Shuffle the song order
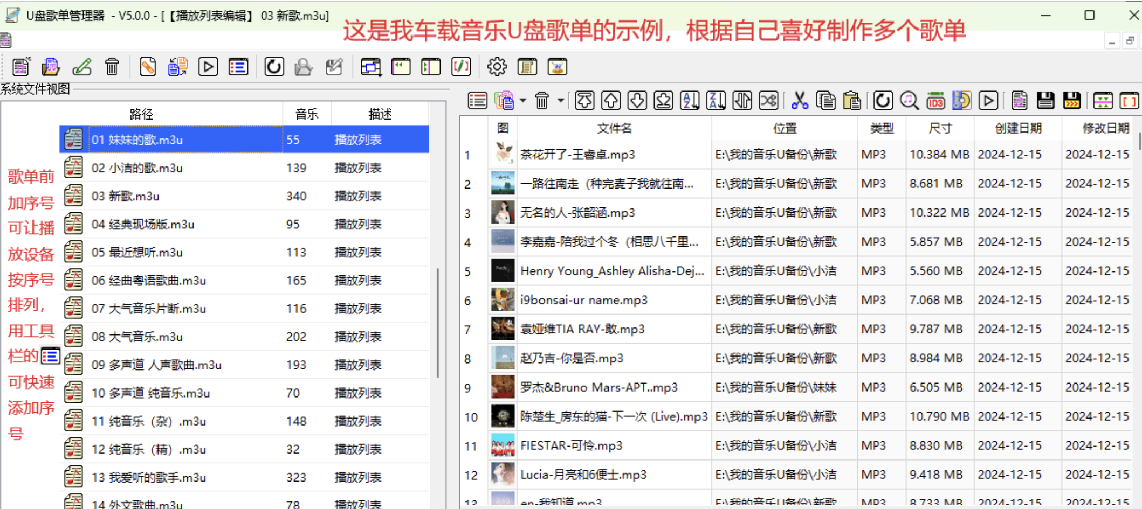 768,100
